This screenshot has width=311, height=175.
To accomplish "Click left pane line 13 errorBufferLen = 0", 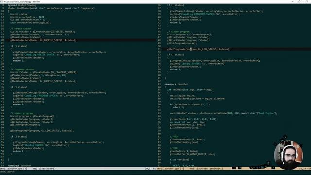I will click(x=28, y=20).
